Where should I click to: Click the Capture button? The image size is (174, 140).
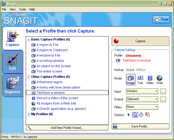tap(141, 41)
